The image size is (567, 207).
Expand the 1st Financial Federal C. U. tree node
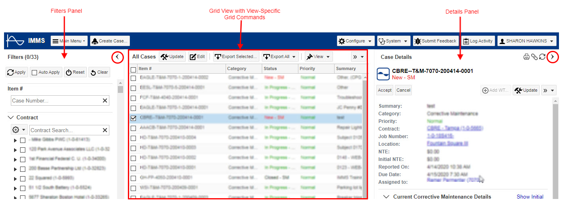tap(15, 159)
